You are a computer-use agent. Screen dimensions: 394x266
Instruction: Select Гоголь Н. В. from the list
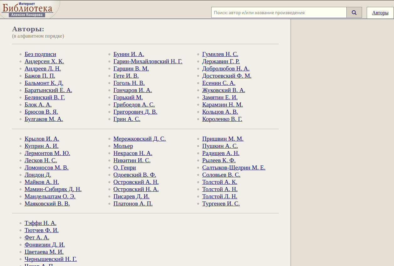coord(129,83)
